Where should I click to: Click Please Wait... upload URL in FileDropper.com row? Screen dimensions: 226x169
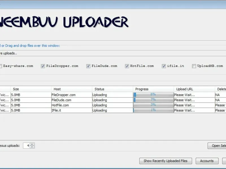tap(194, 95)
